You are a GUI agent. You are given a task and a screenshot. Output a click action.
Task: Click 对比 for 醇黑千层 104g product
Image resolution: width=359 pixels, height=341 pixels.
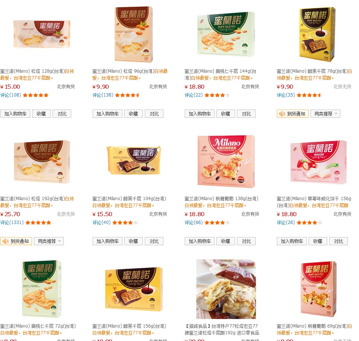(154, 241)
